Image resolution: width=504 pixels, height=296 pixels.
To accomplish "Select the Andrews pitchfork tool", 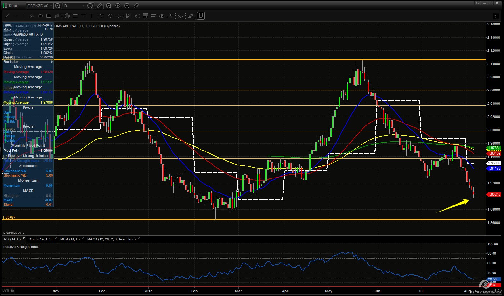I will [137, 16].
